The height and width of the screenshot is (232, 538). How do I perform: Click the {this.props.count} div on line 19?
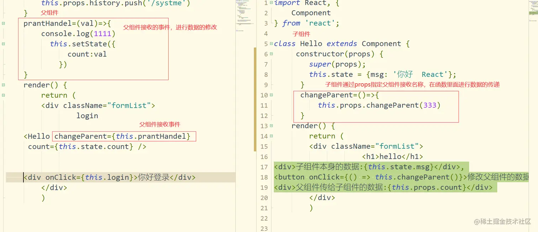point(383,188)
